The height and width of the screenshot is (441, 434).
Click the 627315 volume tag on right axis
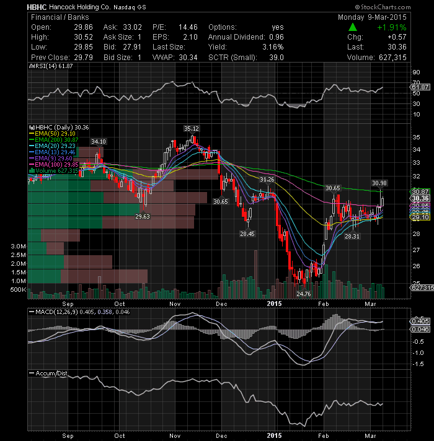[x=422, y=287]
